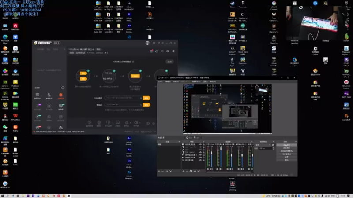Open the Tools menu in OBS
353x198 pixels.
(x=205, y=81)
